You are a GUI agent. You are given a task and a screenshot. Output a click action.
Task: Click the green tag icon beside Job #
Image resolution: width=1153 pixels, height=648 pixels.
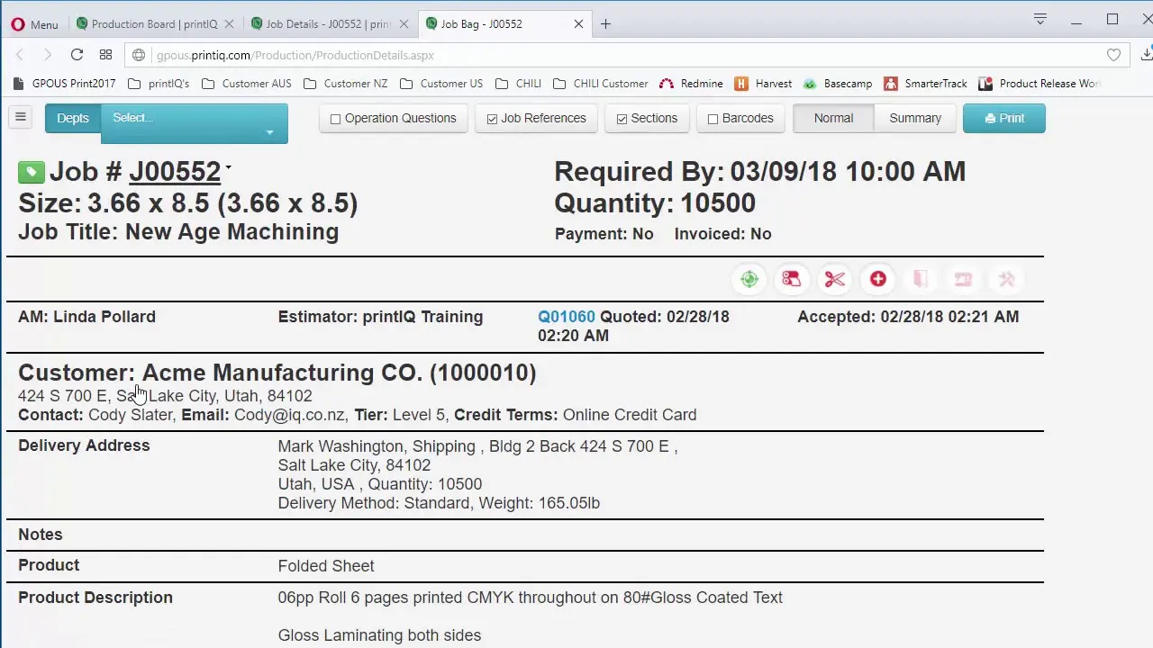click(x=31, y=172)
